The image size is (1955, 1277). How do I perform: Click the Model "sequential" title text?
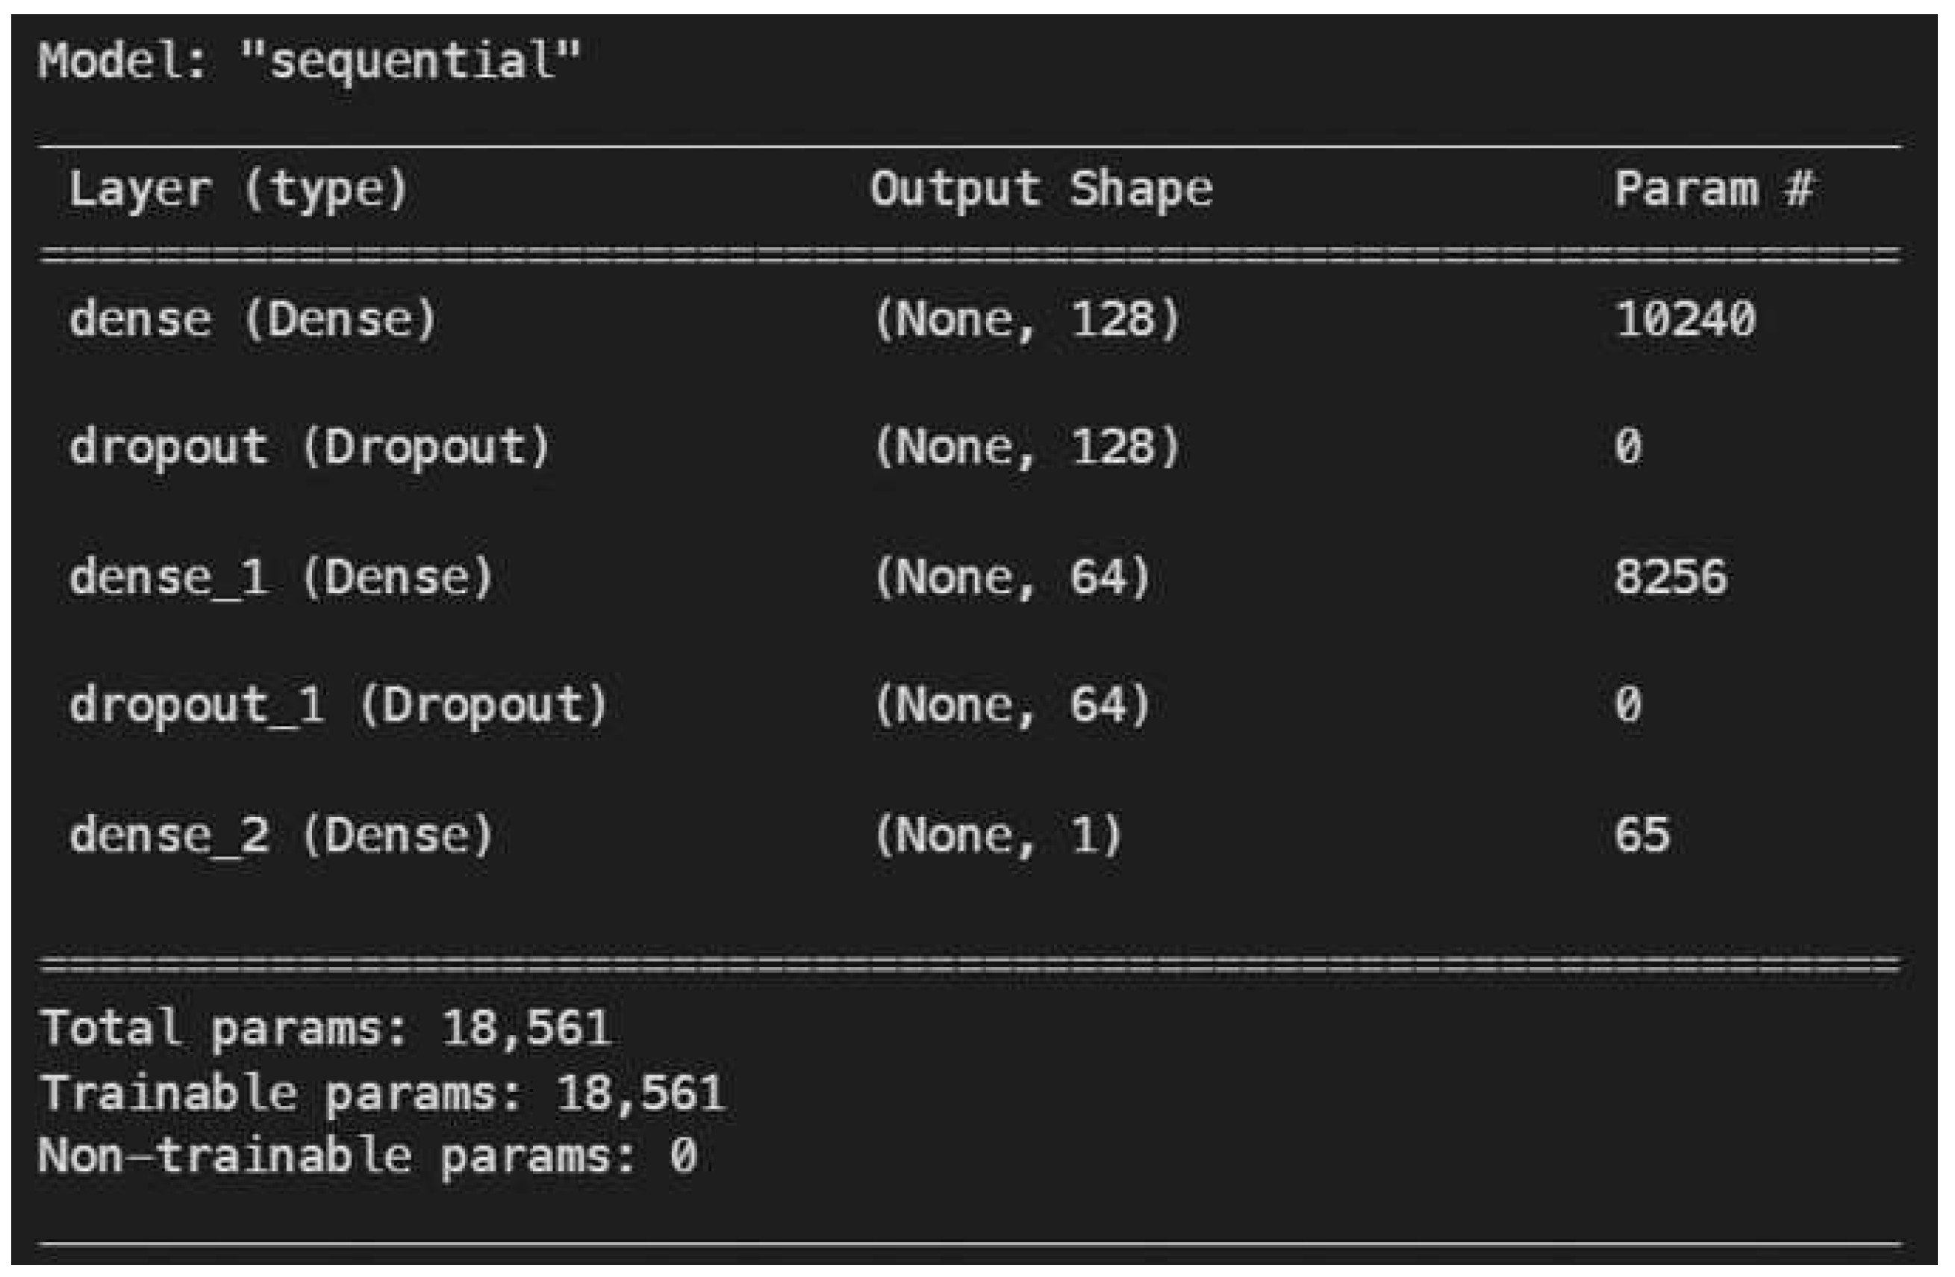309,62
